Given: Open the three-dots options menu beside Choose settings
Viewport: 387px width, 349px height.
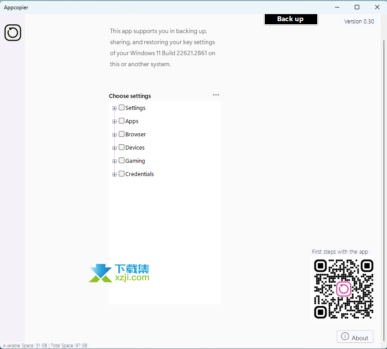Looking at the screenshot, I should (x=216, y=95).
